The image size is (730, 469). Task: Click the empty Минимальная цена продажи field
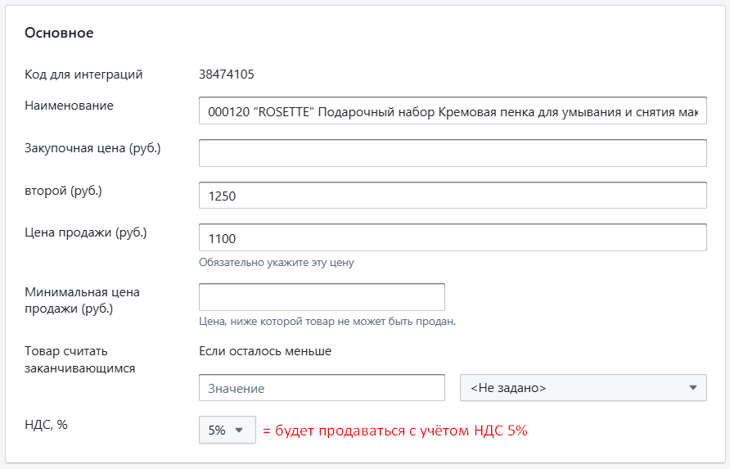[x=322, y=297]
